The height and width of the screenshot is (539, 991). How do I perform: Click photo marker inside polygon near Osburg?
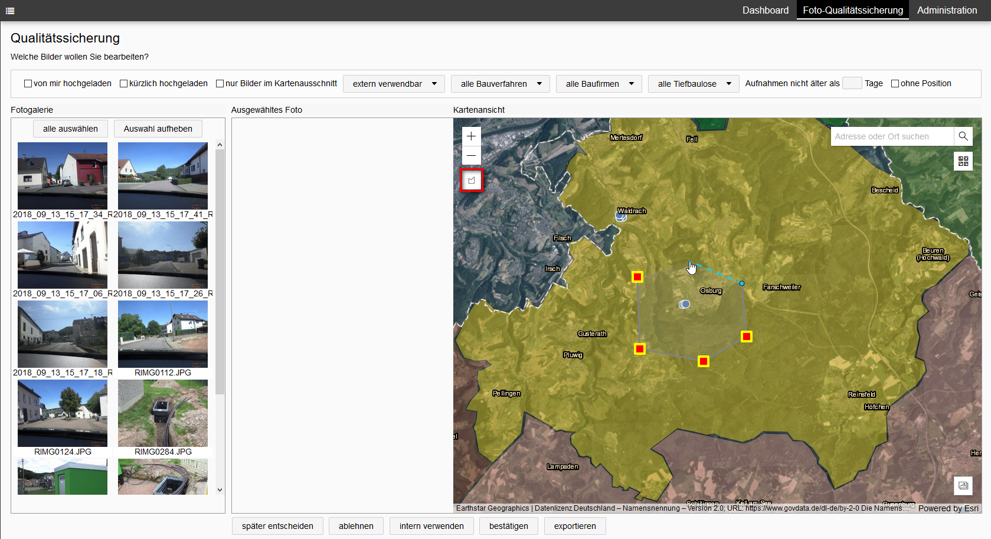point(685,304)
